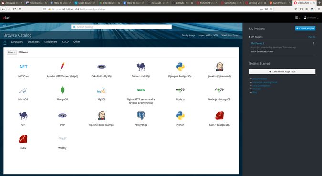Viewport: 322px width, 176px height.
Task: Switch to CI/CD category tab
Action: [x=65, y=42]
